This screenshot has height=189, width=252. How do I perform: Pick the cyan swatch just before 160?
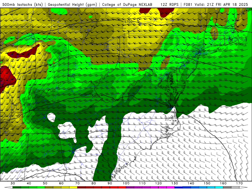[219, 187]
